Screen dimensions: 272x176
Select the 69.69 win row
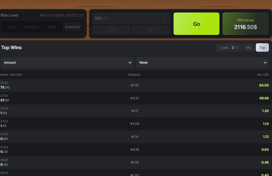point(136,98)
